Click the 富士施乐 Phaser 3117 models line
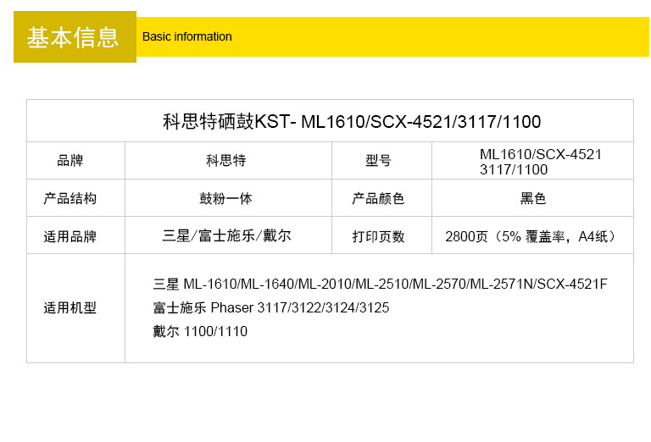This screenshot has height=442, width=651. [x=271, y=307]
